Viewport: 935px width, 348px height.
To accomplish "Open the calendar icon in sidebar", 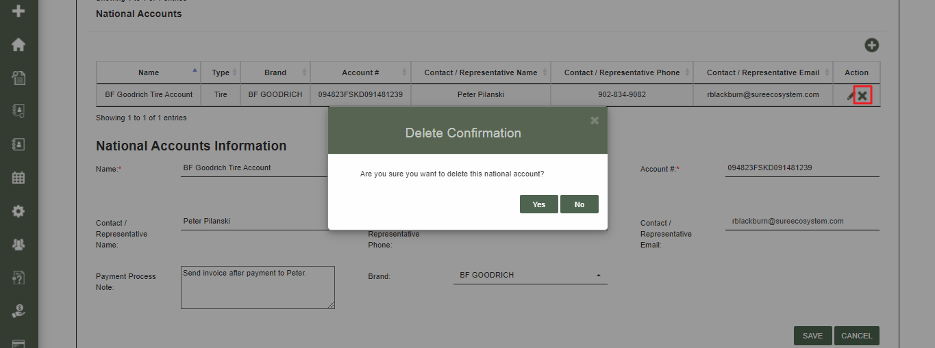I will click(x=18, y=178).
